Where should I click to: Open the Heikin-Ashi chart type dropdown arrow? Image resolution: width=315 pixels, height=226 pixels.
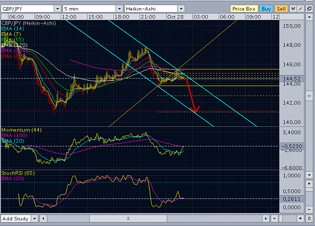pyautogui.click(x=181, y=9)
